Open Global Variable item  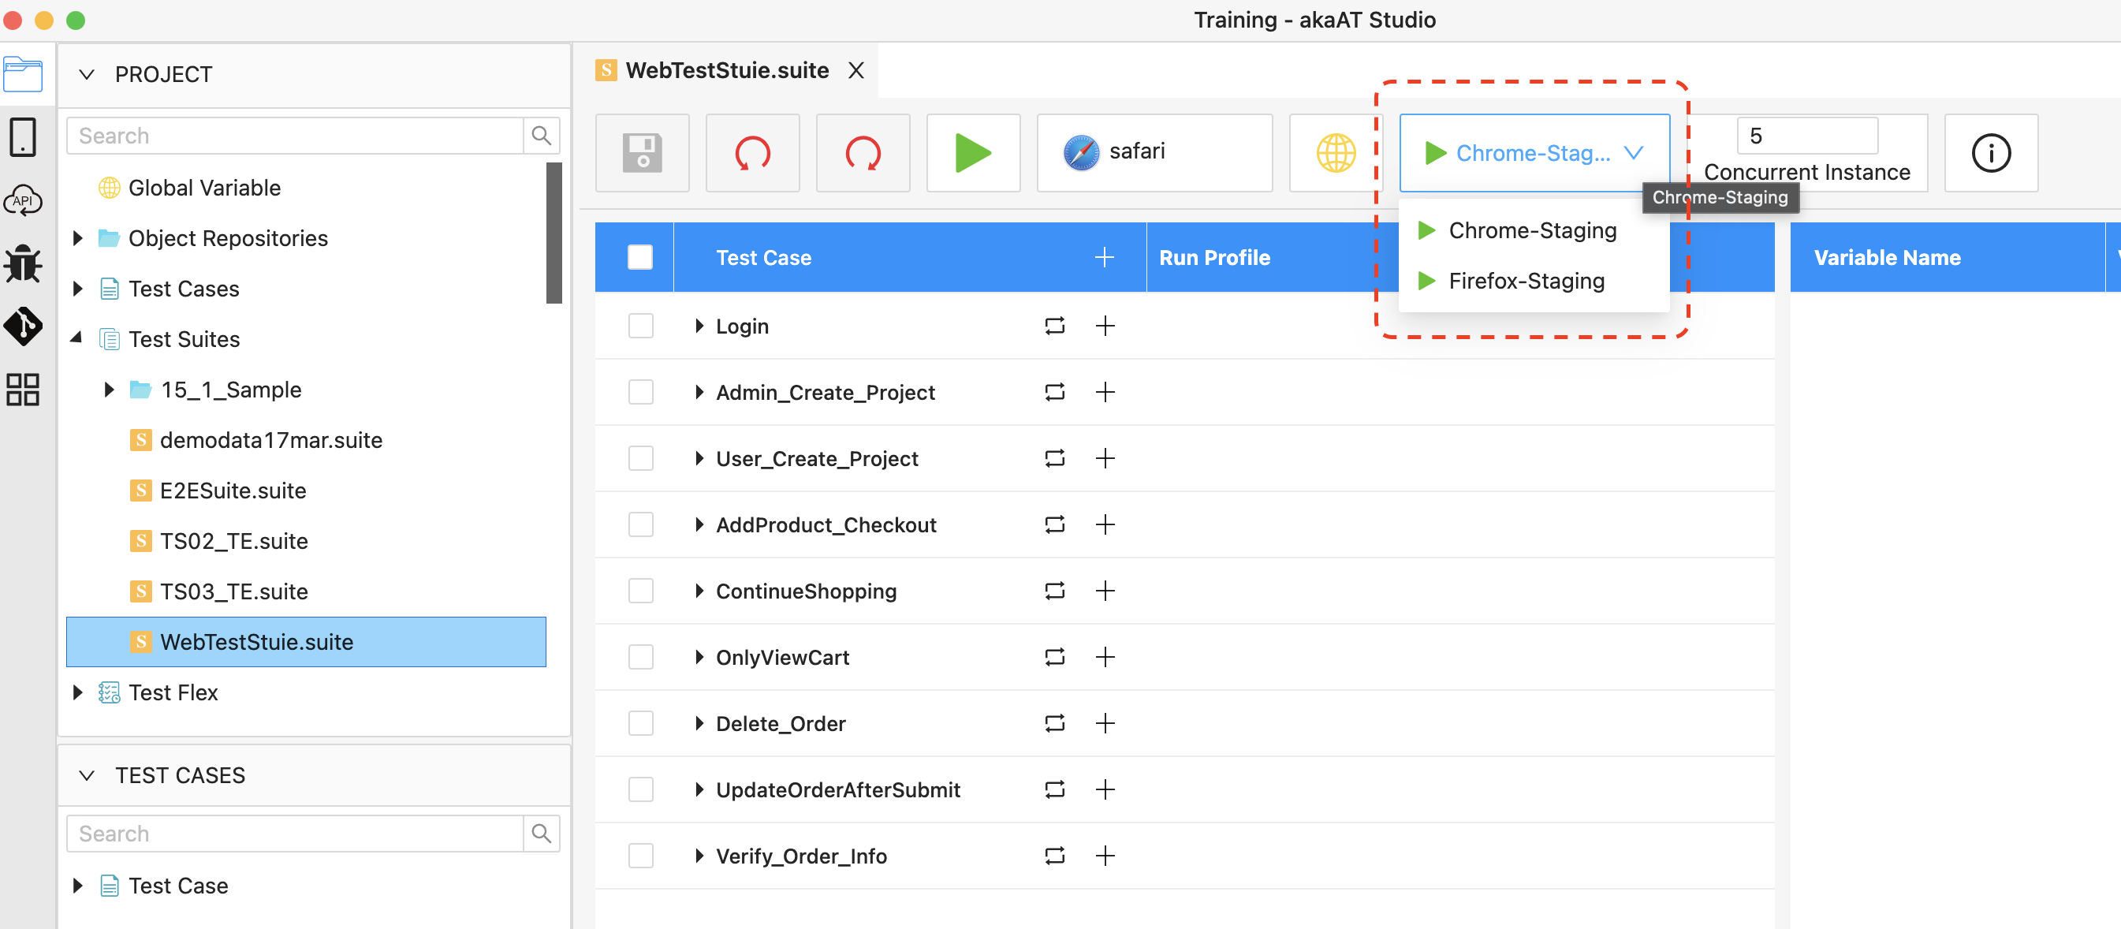click(x=204, y=188)
